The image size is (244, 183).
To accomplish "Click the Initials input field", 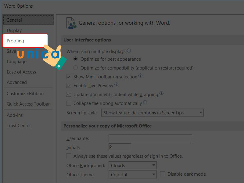I will [120, 147].
